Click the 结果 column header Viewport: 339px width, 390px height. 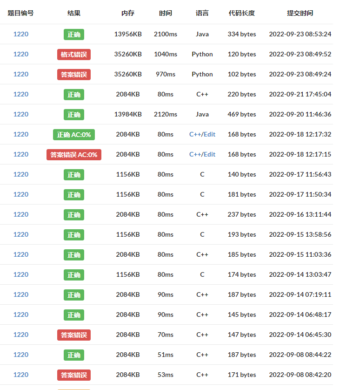[x=74, y=13]
